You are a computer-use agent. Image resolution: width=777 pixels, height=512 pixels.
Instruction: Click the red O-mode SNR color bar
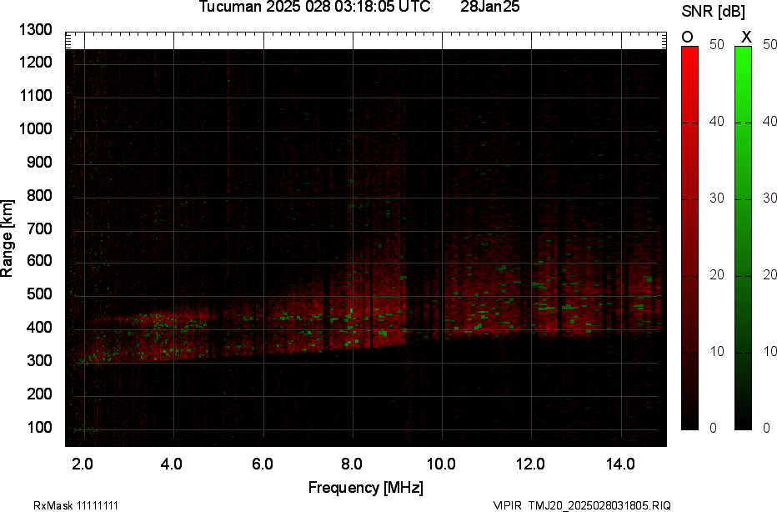click(x=689, y=238)
